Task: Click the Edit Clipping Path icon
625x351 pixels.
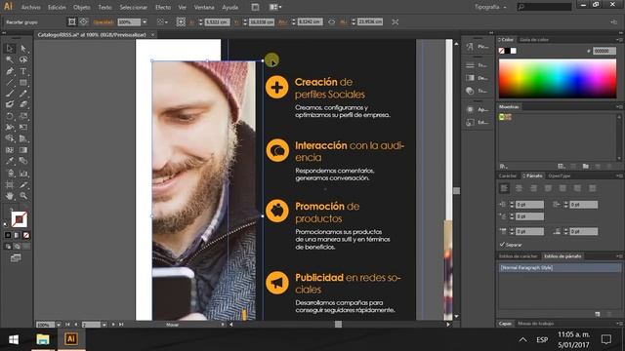Action: [x=71, y=21]
